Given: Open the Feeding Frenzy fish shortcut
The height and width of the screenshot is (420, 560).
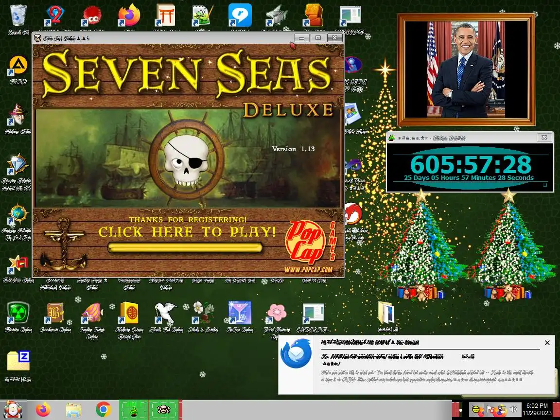Looking at the screenshot, I should point(92,313).
